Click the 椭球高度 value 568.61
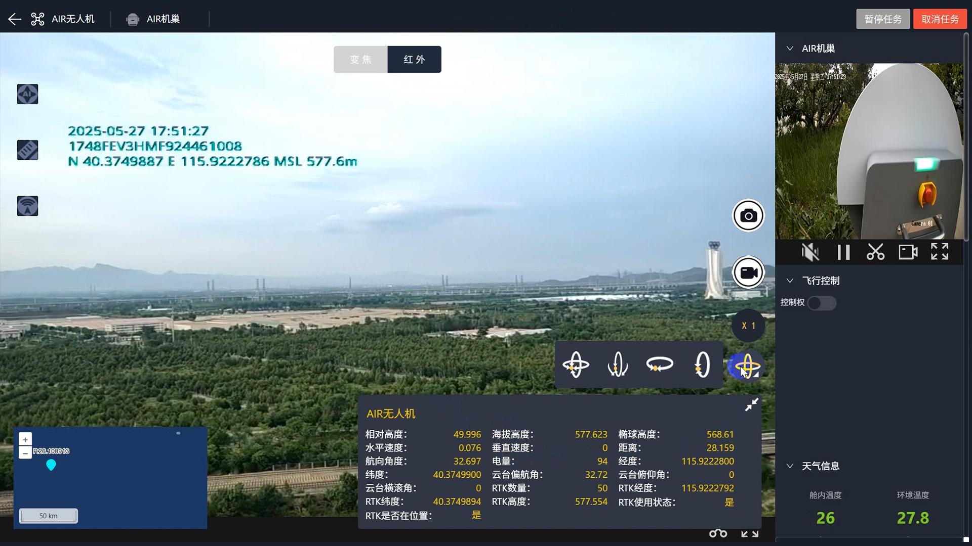This screenshot has height=546, width=972. pyautogui.click(x=720, y=434)
